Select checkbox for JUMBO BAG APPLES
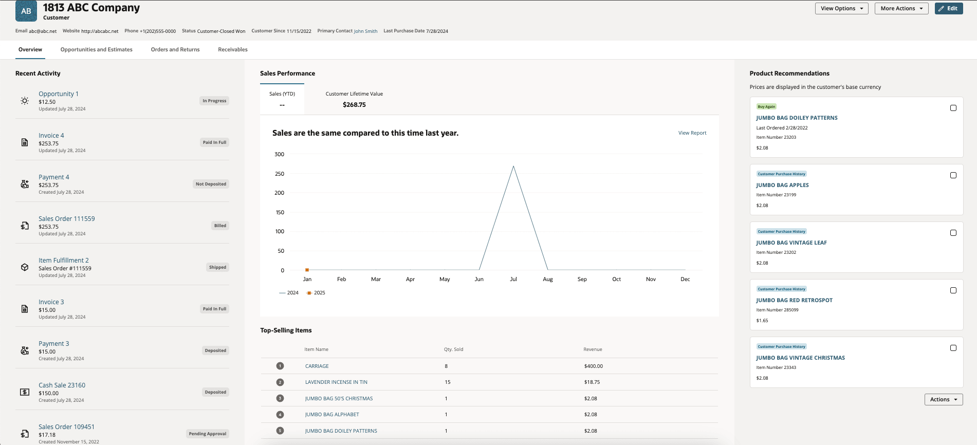The height and width of the screenshot is (445, 977). point(953,175)
